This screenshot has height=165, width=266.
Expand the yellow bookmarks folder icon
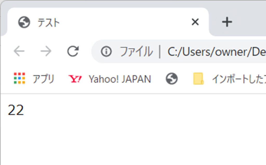click(198, 78)
